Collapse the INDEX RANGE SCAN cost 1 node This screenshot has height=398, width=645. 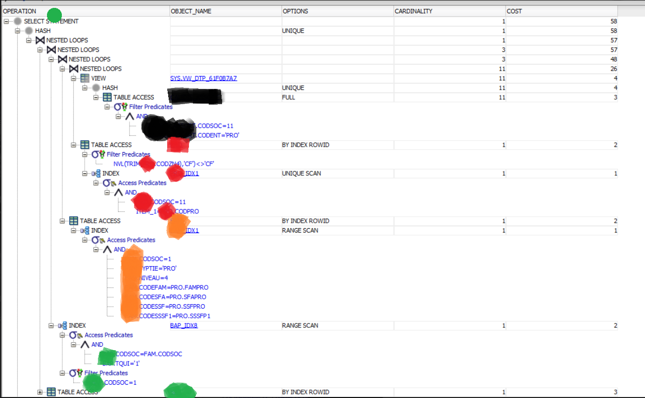(x=74, y=231)
